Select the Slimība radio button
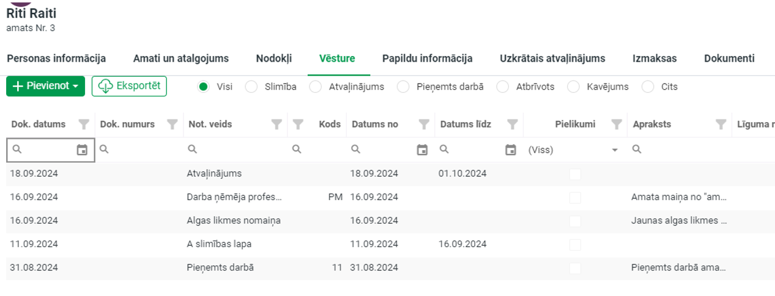 [251, 87]
